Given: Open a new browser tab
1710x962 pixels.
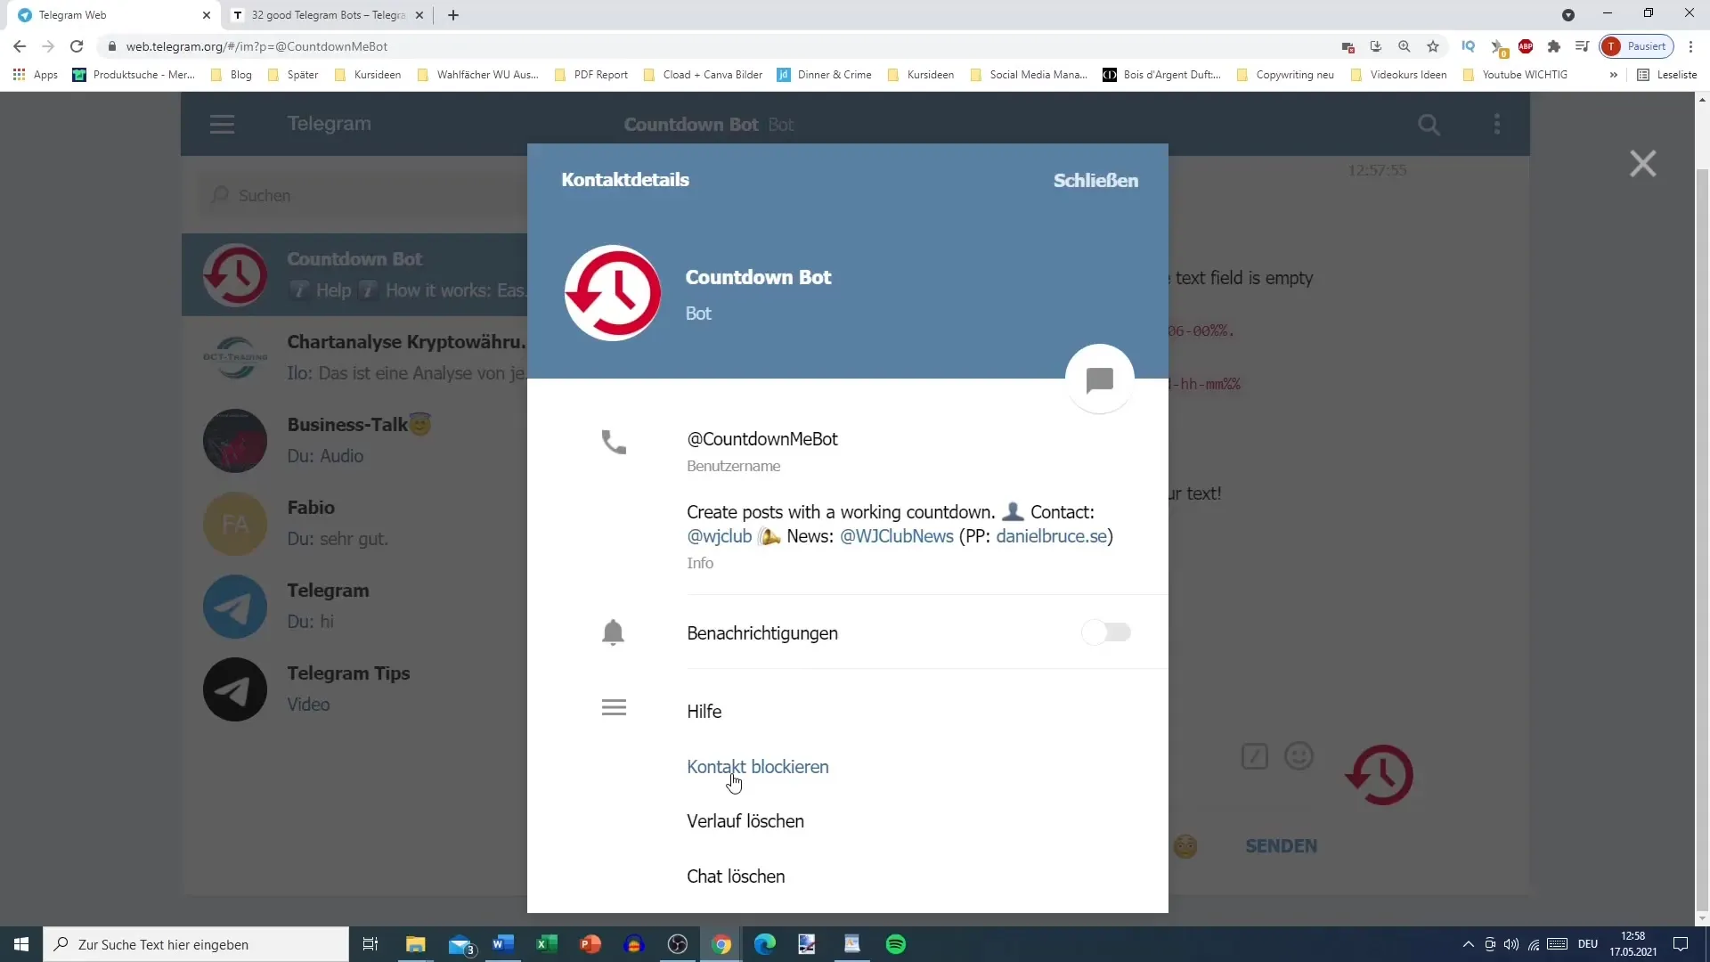Looking at the screenshot, I should point(453,15).
